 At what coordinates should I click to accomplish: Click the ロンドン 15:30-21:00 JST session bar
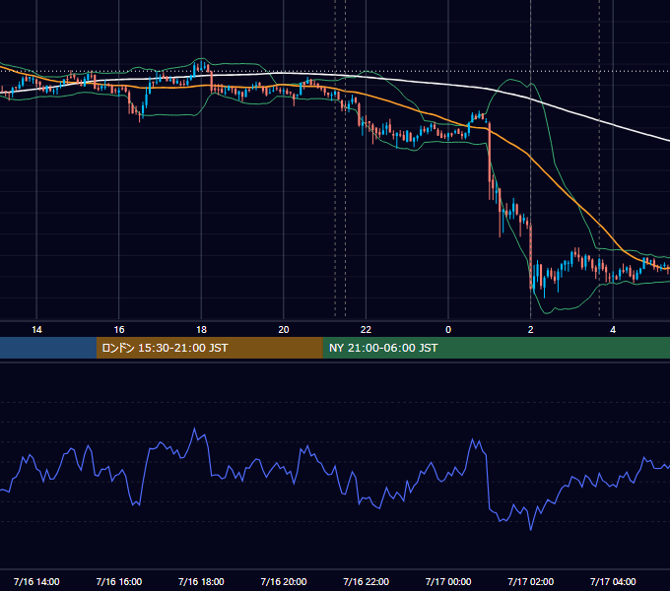(x=209, y=348)
